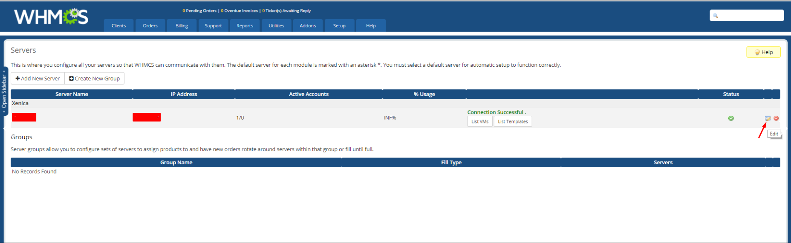Click Create New Group button

94,78
